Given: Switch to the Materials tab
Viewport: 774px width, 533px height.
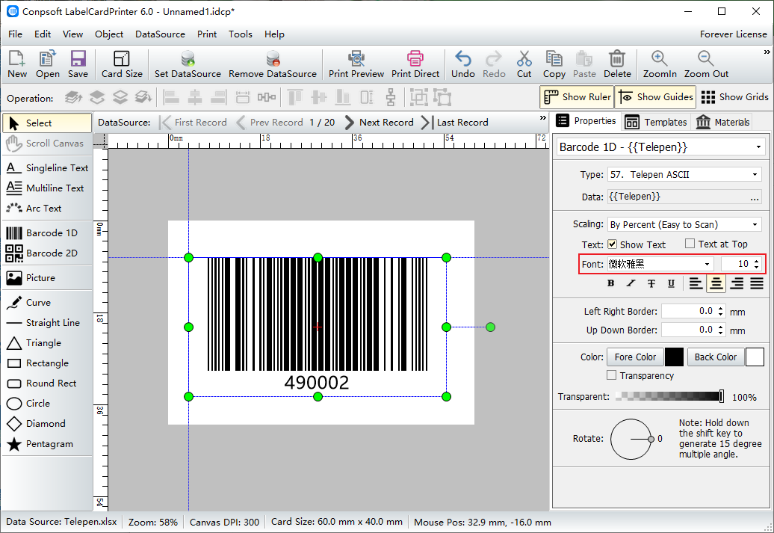Looking at the screenshot, I should point(722,122).
